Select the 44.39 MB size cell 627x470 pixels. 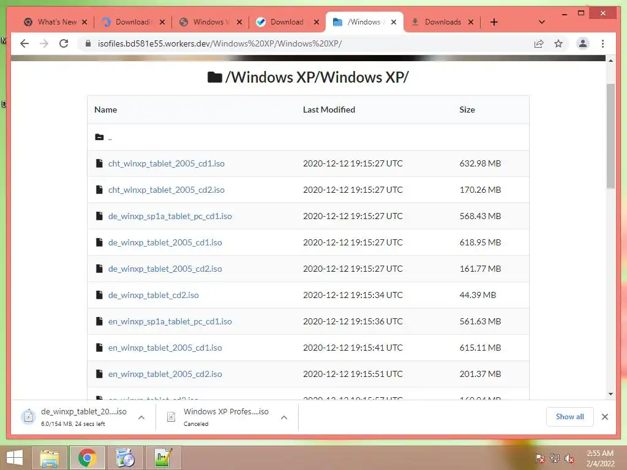pyautogui.click(x=478, y=296)
